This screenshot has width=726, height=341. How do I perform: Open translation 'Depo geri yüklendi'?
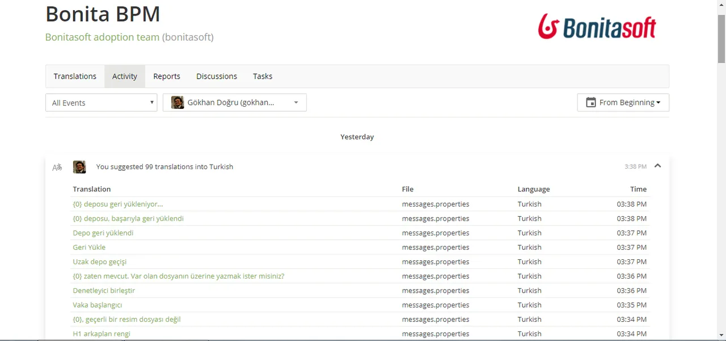point(103,233)
